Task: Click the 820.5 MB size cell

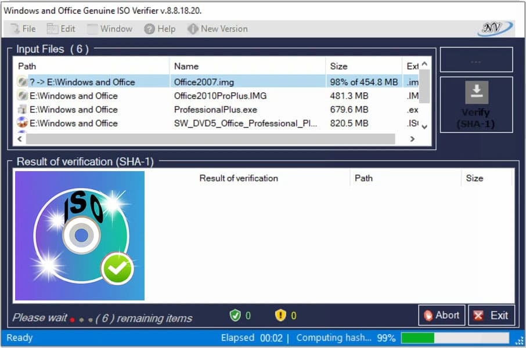Action: (349, 124)
